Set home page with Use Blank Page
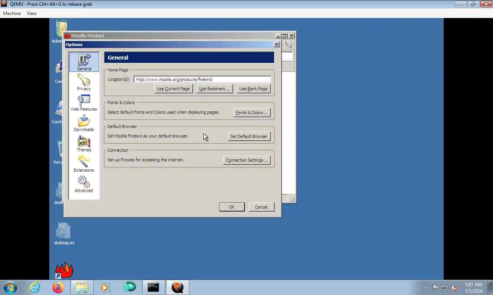Image resolution: width=493 pixels, height=295 pixels. [253, 89]
